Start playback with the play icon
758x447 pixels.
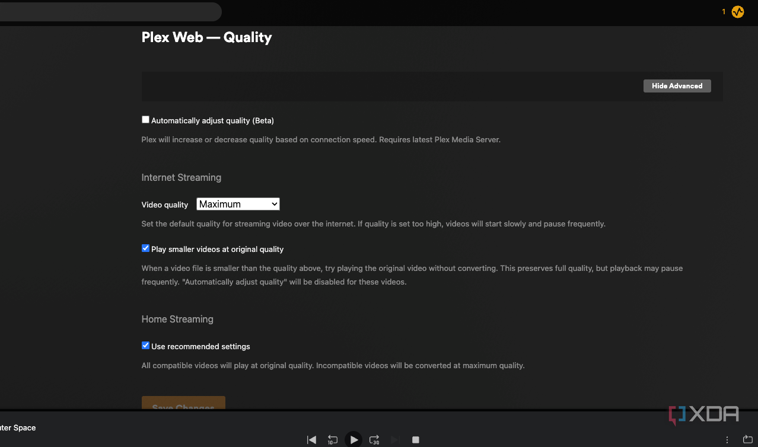coord(353,439)
